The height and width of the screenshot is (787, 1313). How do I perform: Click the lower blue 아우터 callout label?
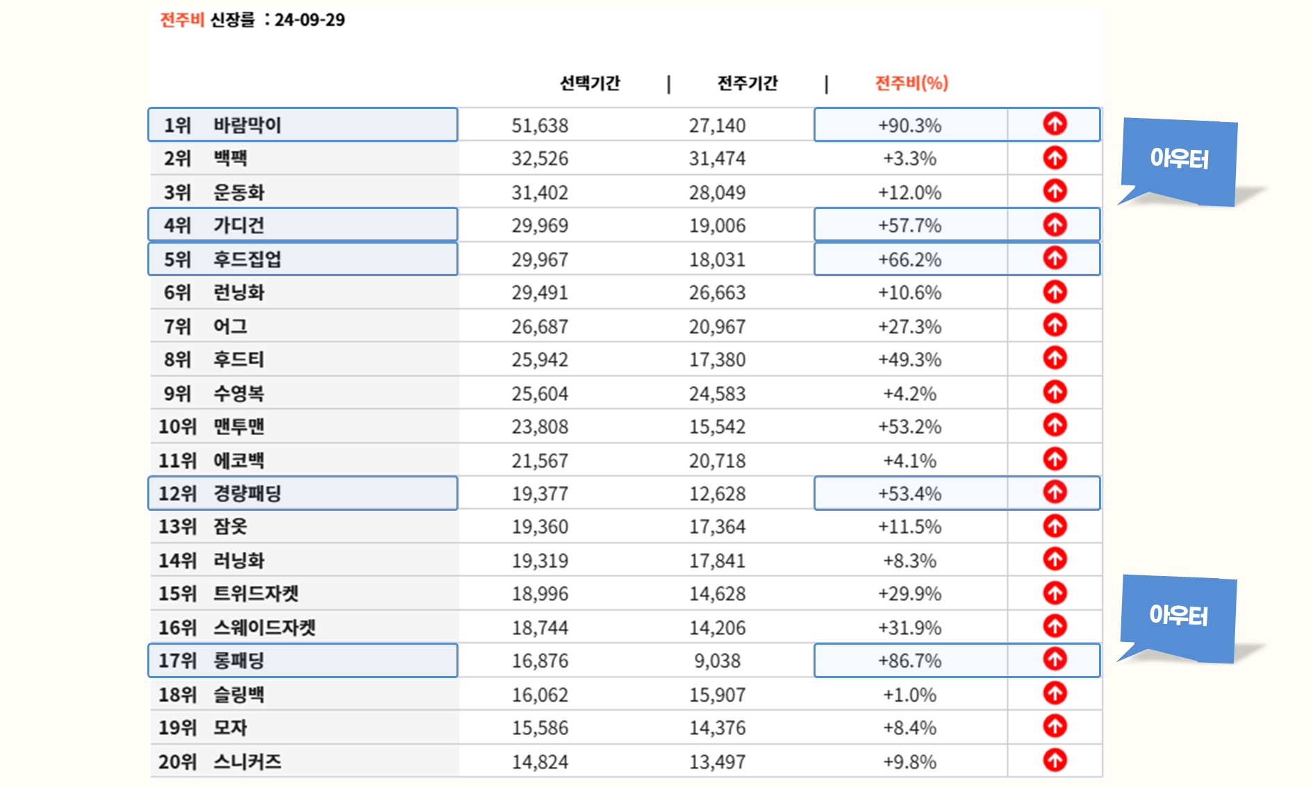[x=1178, y=616]
